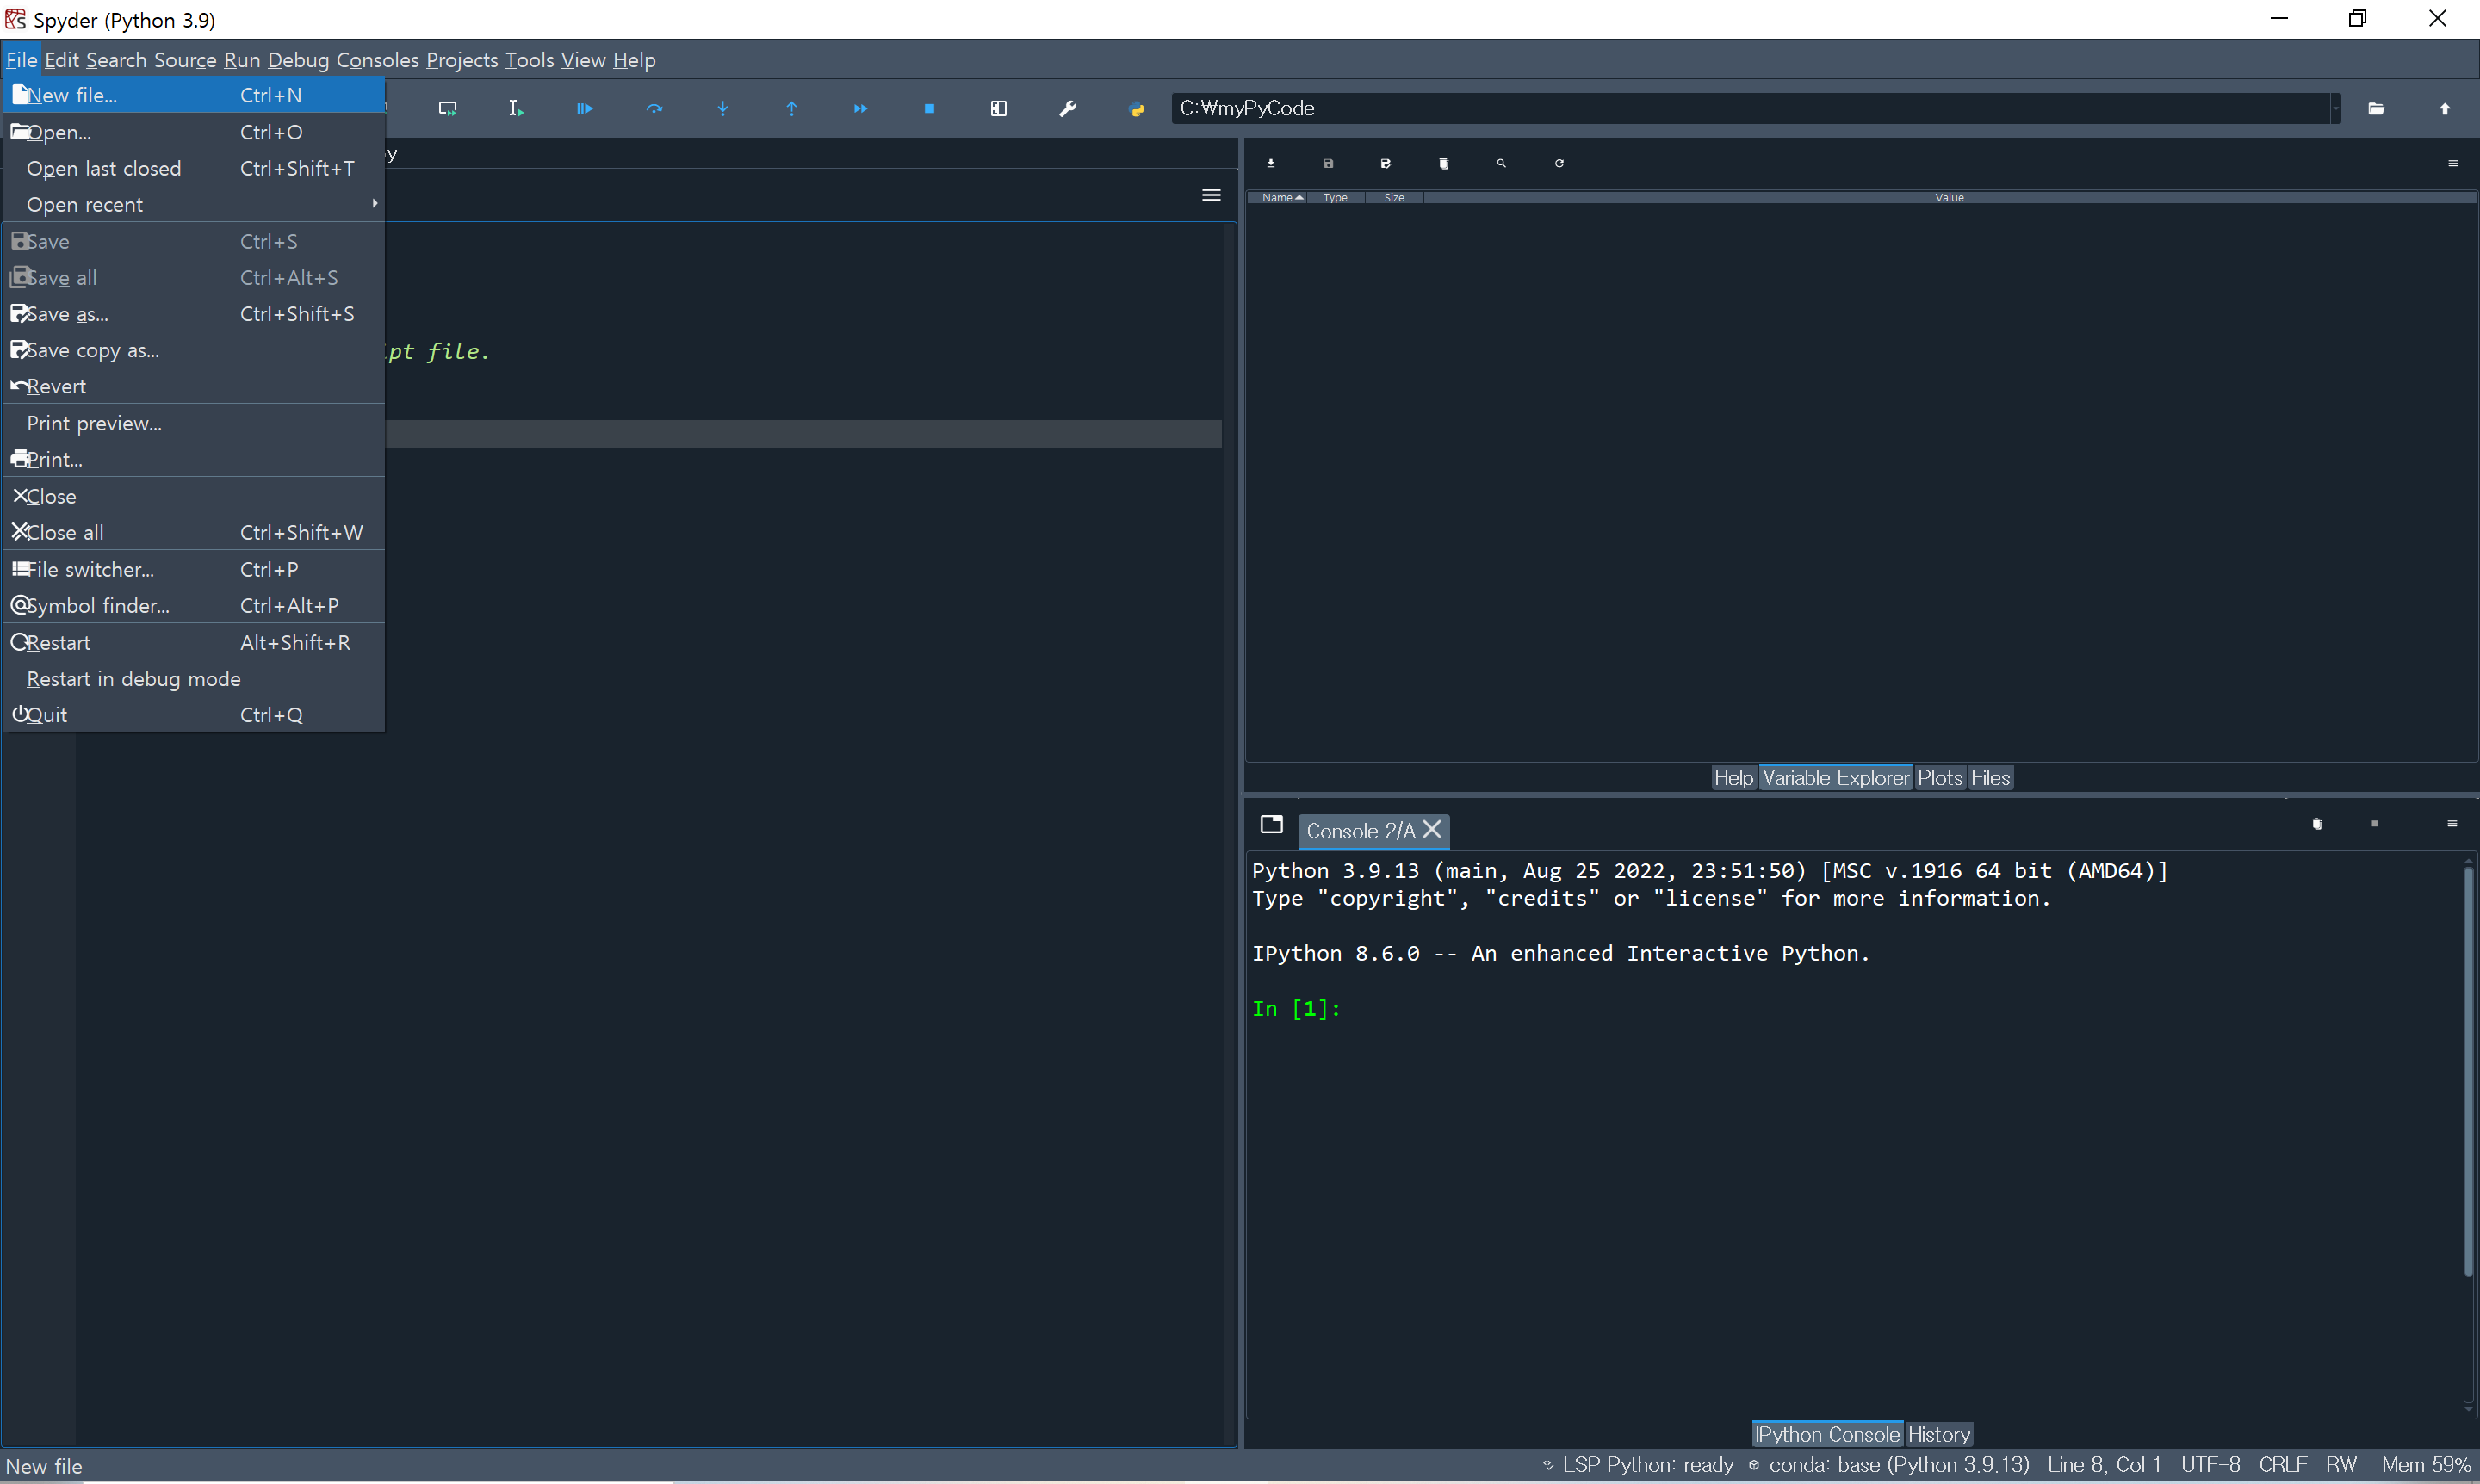This screenshot has height=1484, width=2480.
Task: Close the Console 2/A tab
Action: [1431, 830]
